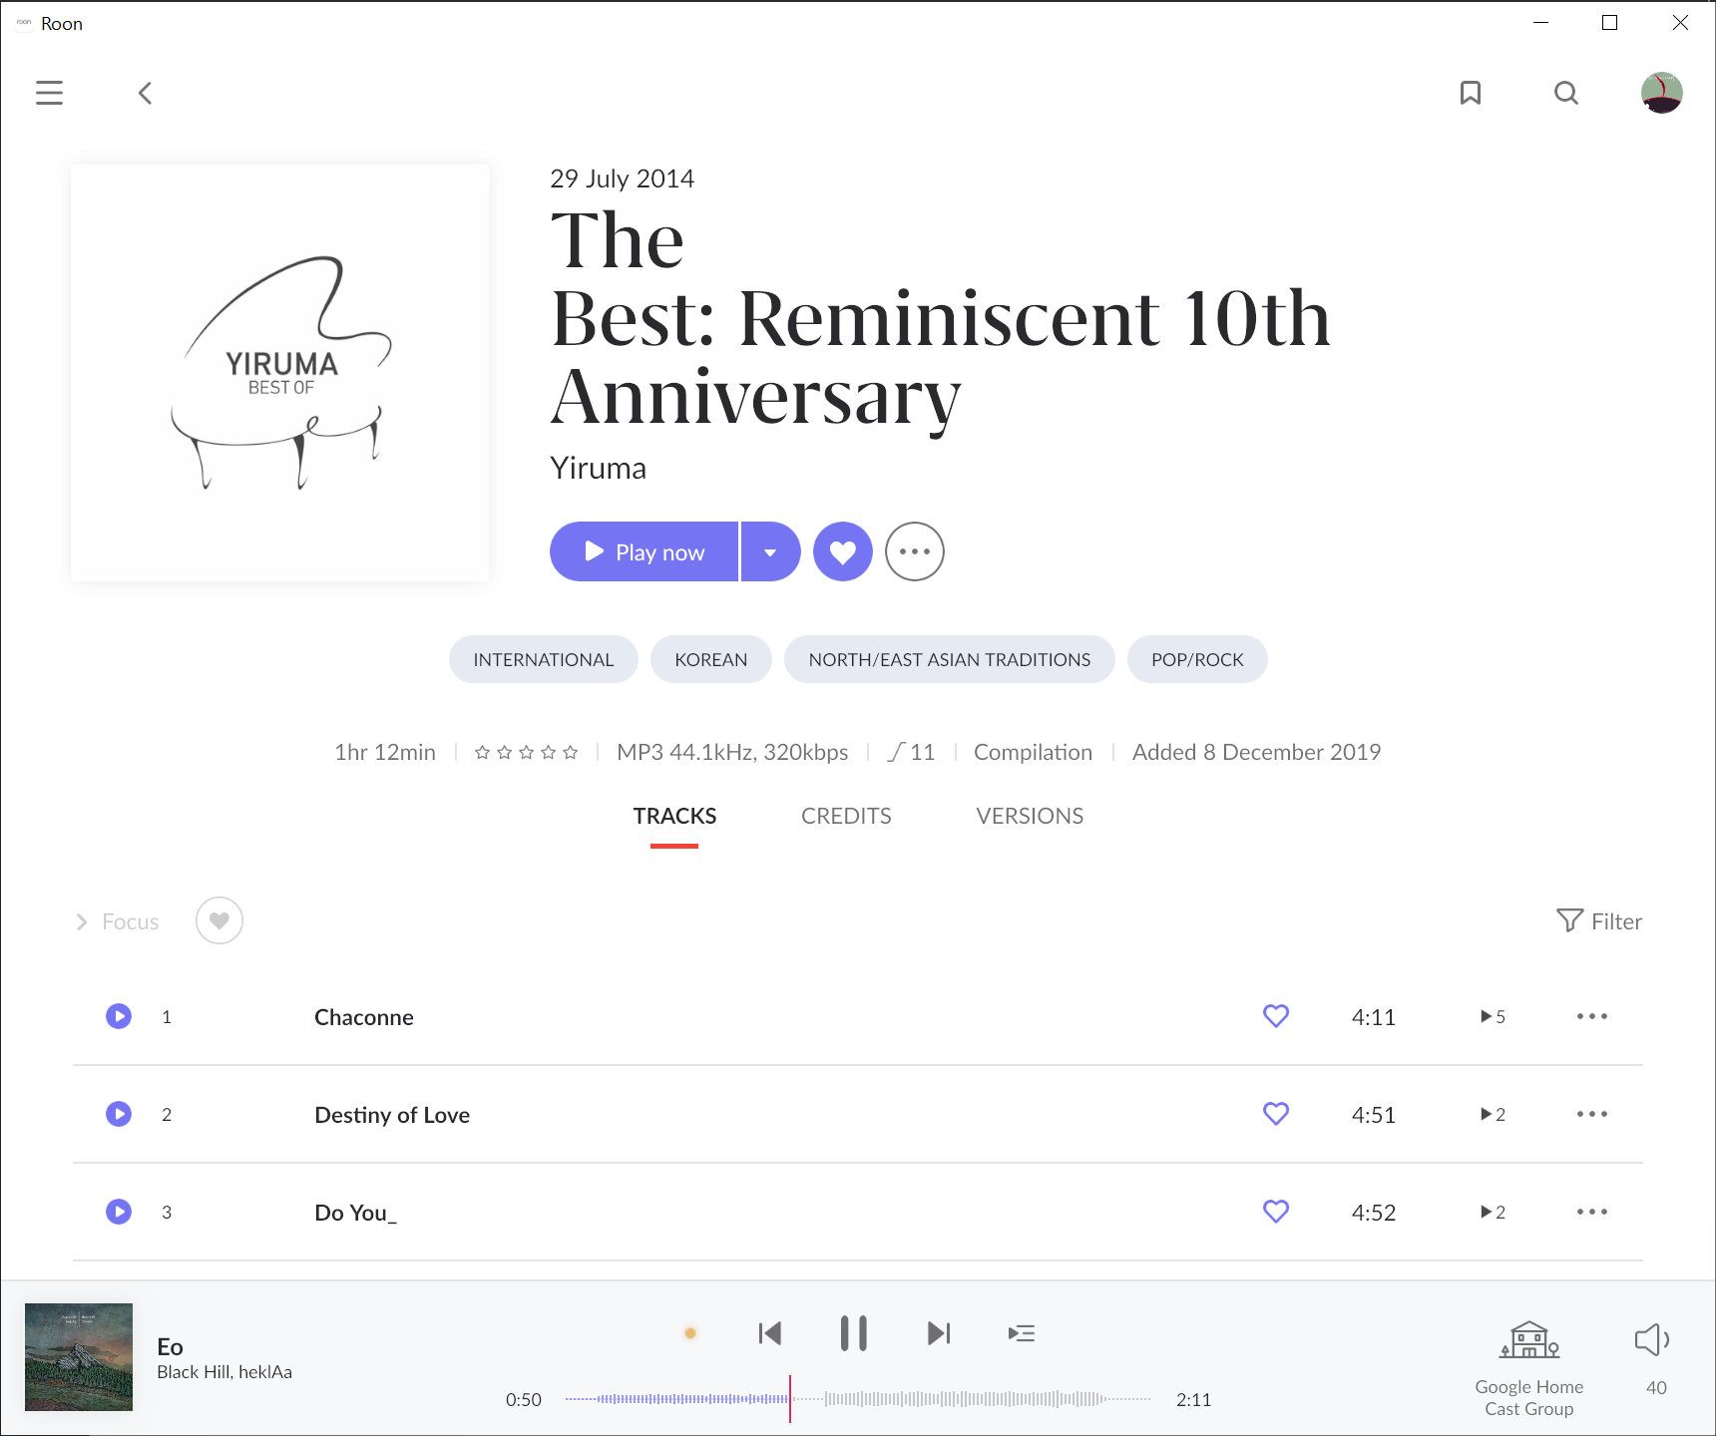Set the album star rating
Screen dimensions: 1716x1436
click(x=526, y=752)
